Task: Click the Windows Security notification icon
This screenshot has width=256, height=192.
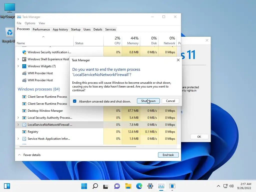Action: (x=24, y=52)
